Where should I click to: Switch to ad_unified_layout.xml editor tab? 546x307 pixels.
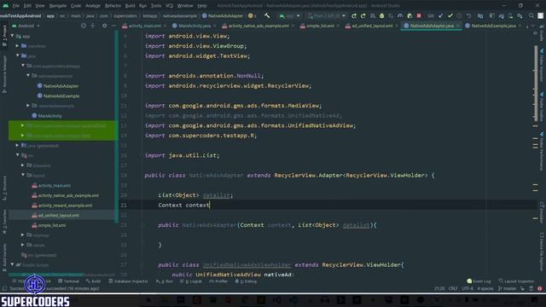click(x=372, y=26)
